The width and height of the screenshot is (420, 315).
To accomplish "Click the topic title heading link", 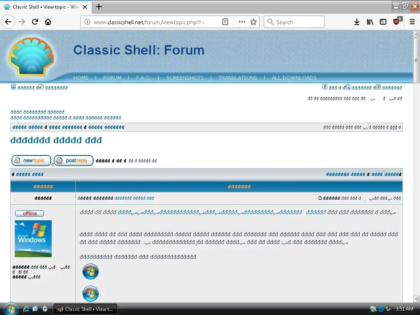I will tap(56, 140).
